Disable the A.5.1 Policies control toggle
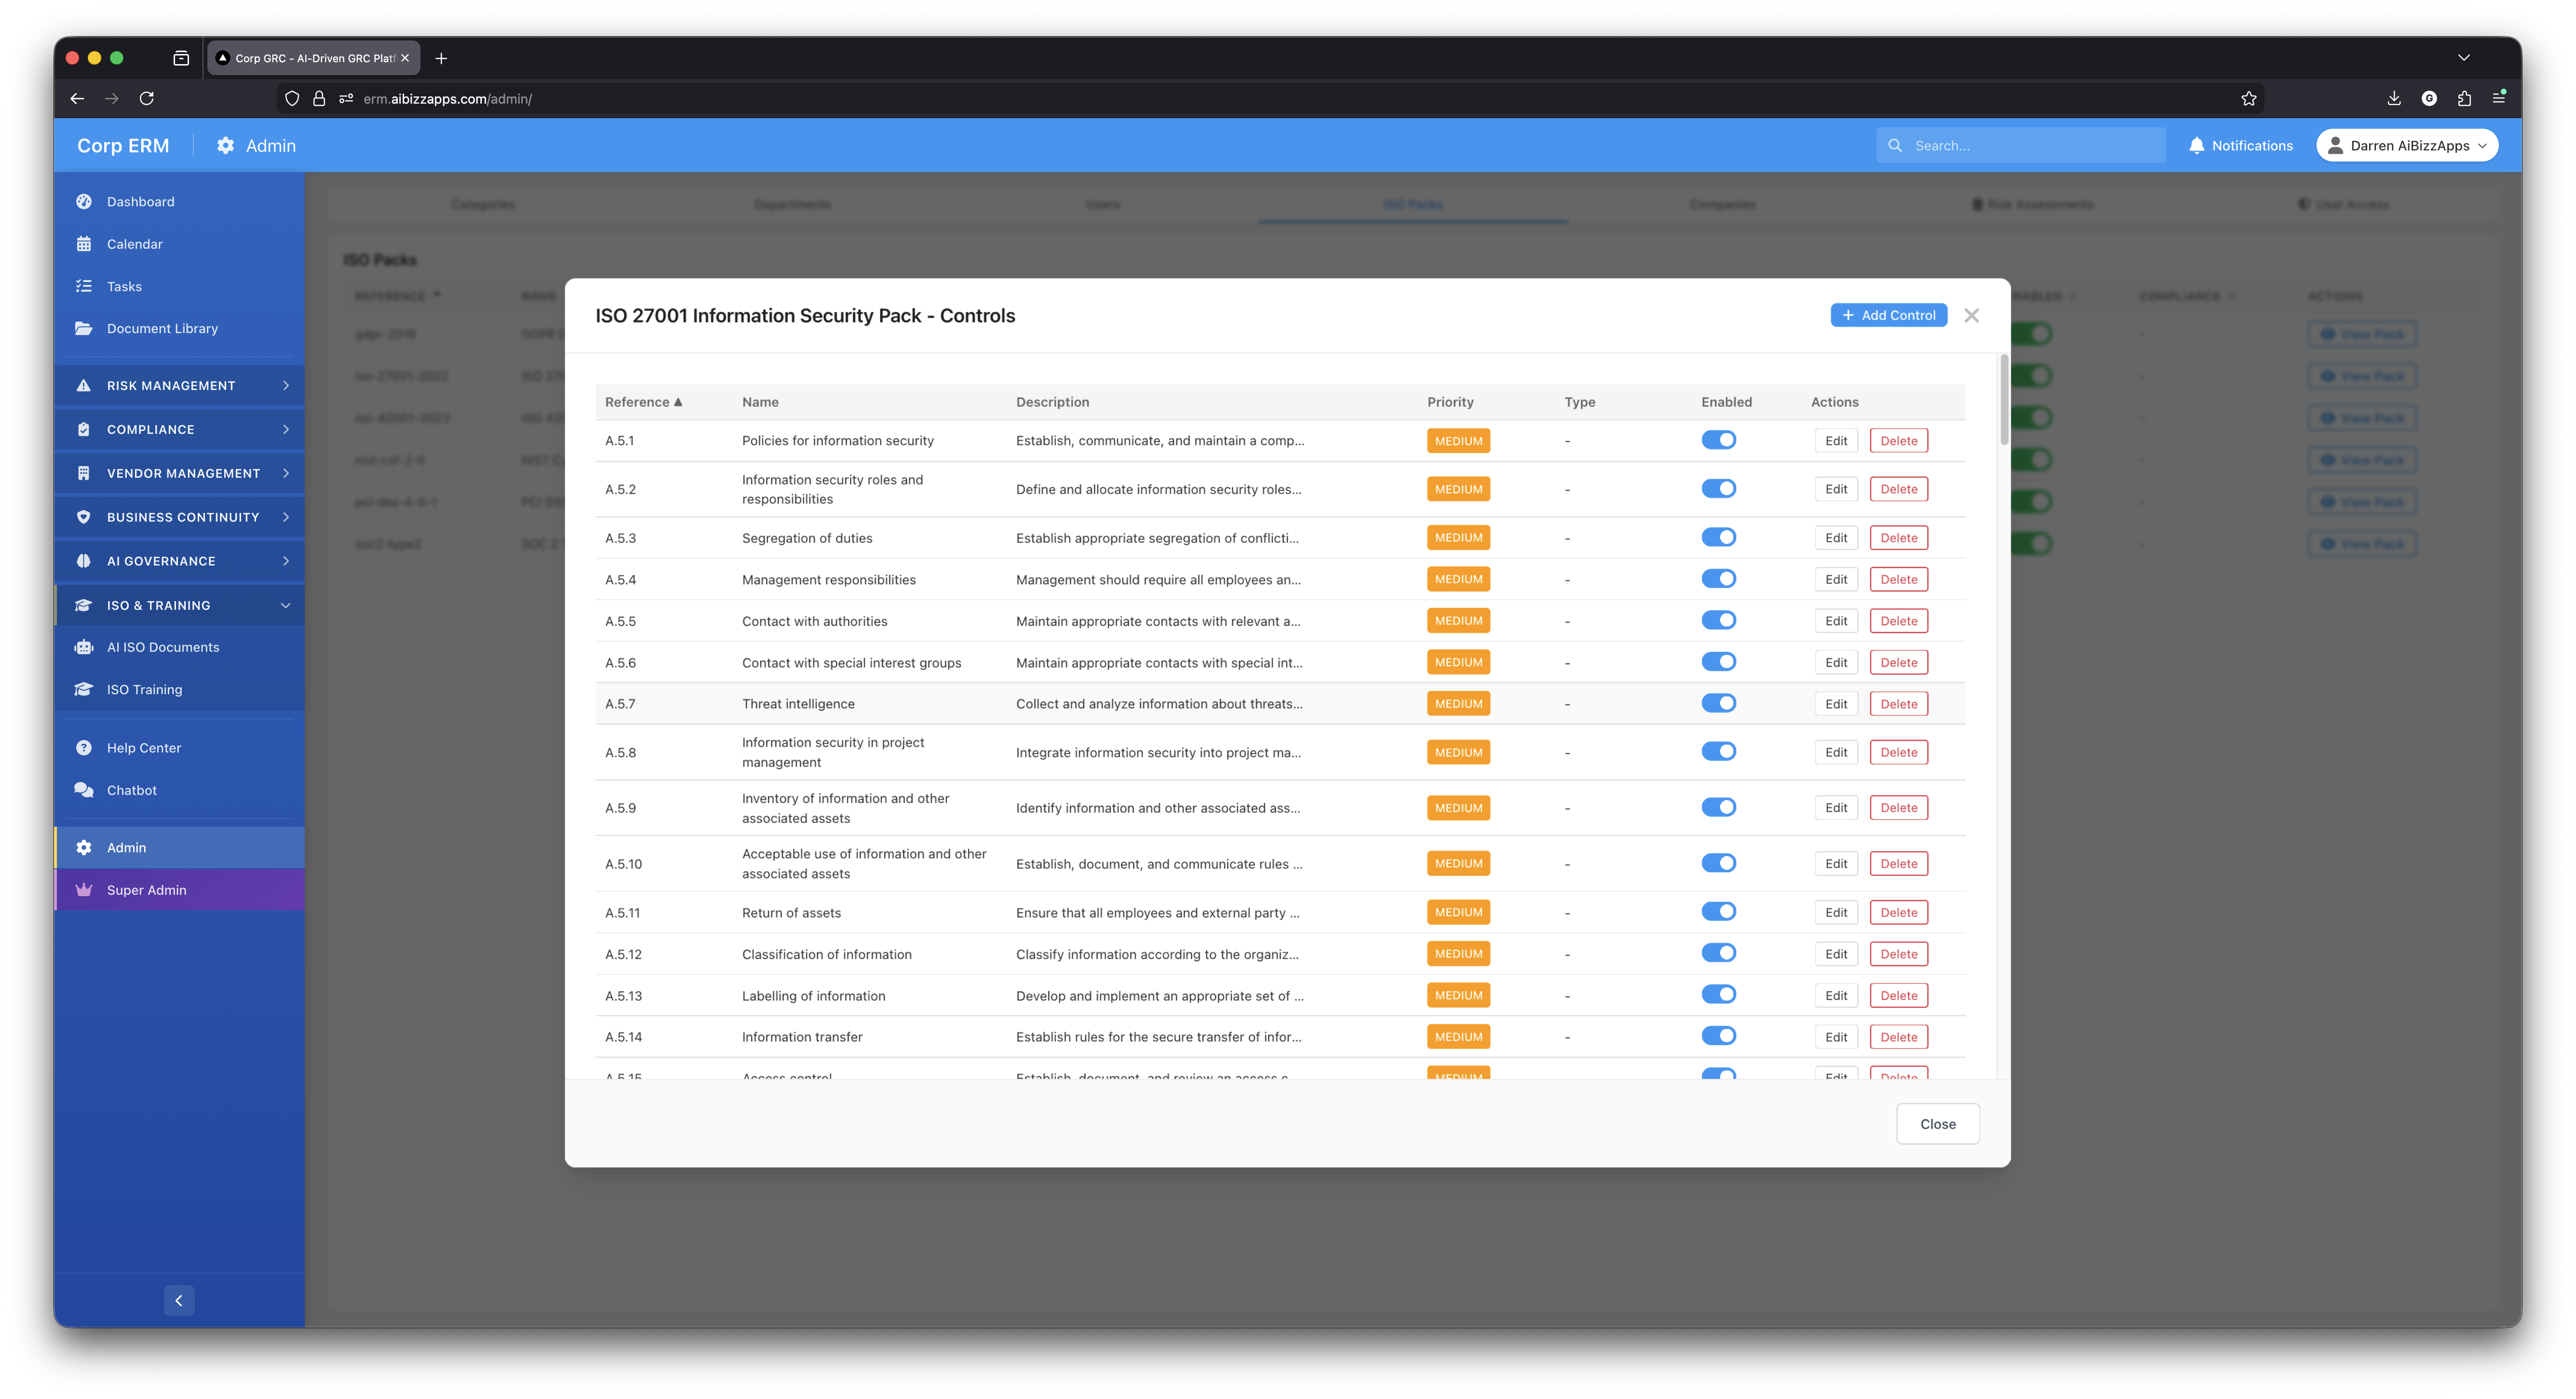This screenshot has width=2576, height=1399. pos(1719,440)
